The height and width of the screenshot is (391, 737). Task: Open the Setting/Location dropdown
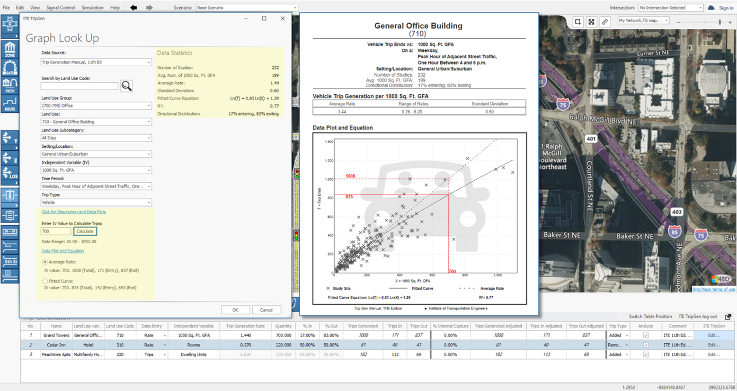click(96, 154)
